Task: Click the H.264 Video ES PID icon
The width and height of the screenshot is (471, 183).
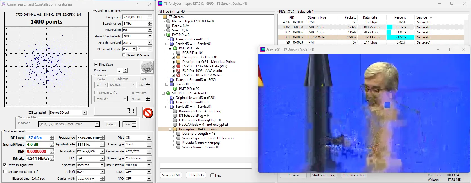Action: pos(178,75)
